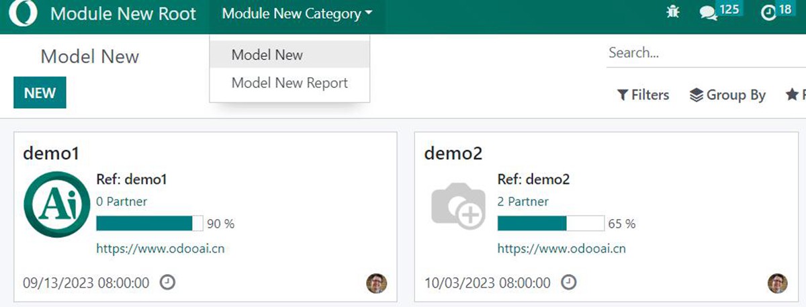The height and width of the screenshot is (307, 806).
Task: Click the user avatar on demo1 card
Action: pos(376,283)
